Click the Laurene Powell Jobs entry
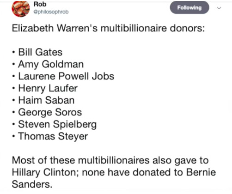232x194 pixels. coord(66,76)
